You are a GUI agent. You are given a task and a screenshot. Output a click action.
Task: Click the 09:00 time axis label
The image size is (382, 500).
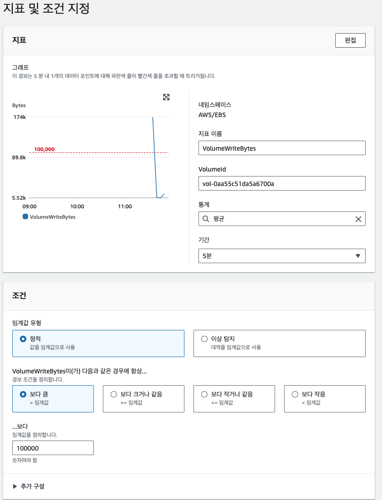click(x=29, y=206)
